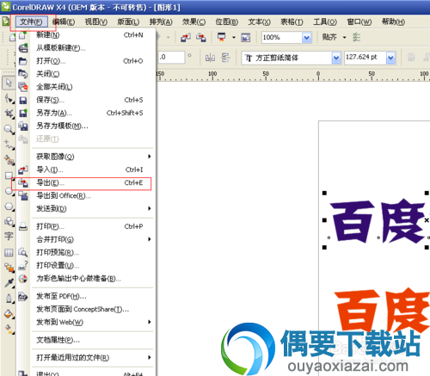Open the 效果(C) Effects menu
Screen dimensions: 430x376
193,22
